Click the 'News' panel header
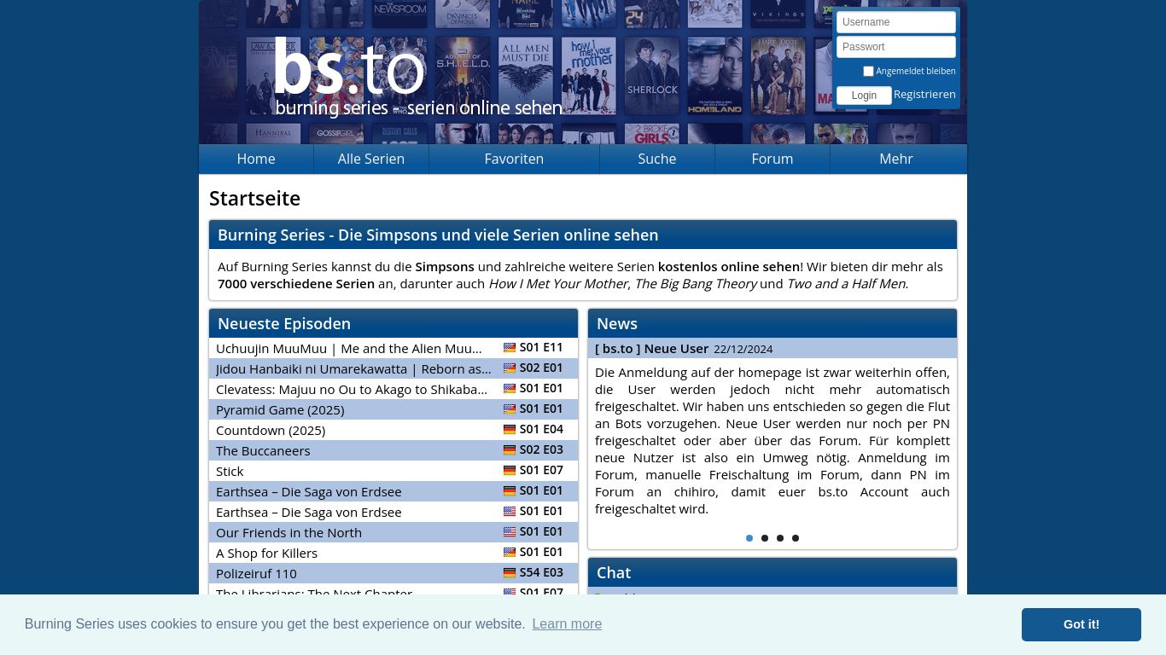1166x655 pixels. [x=772, y=323]
